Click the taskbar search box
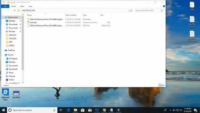The width and height of the screenshot is (200, 113). point(32,110)
